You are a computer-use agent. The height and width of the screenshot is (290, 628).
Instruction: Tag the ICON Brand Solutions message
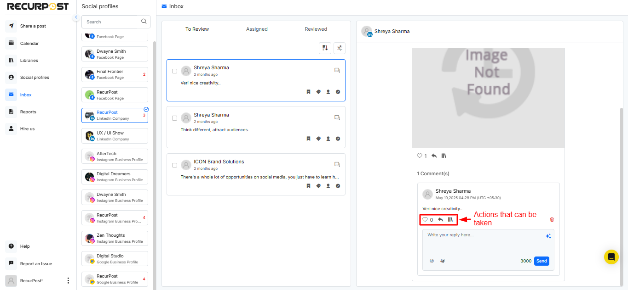click(x=318, y=186)
